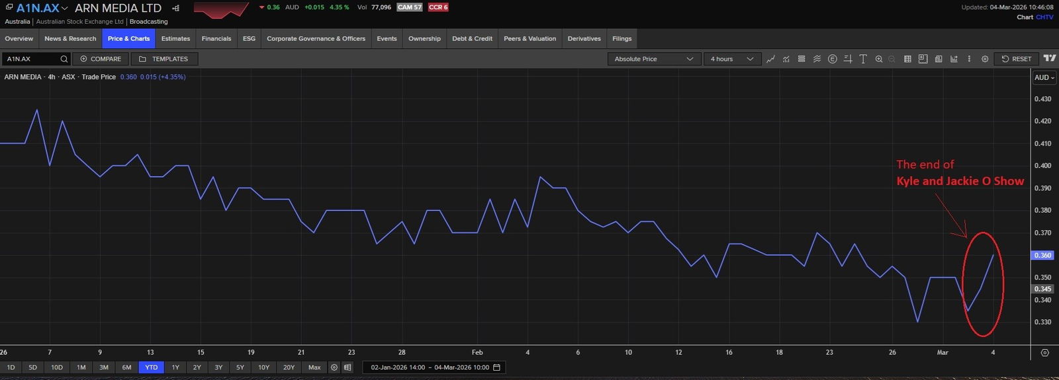1059x380 pixels.
Task: Open the Ownership tab
Action: [424, 38]
